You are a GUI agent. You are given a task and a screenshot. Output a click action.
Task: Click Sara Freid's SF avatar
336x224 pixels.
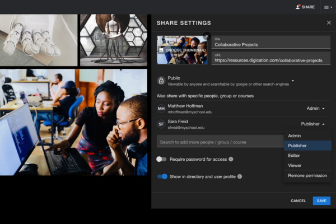(x=161, y=124)
